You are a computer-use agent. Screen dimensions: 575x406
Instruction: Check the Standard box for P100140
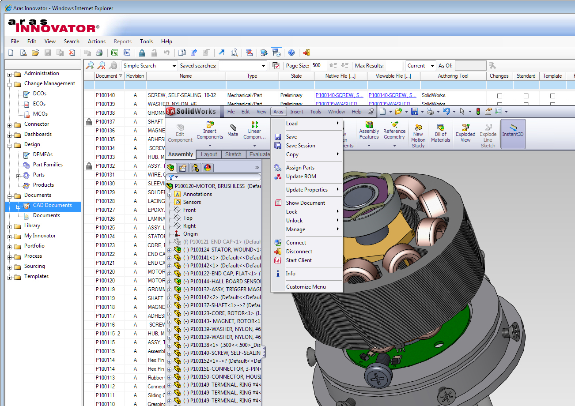pos(526,96)
